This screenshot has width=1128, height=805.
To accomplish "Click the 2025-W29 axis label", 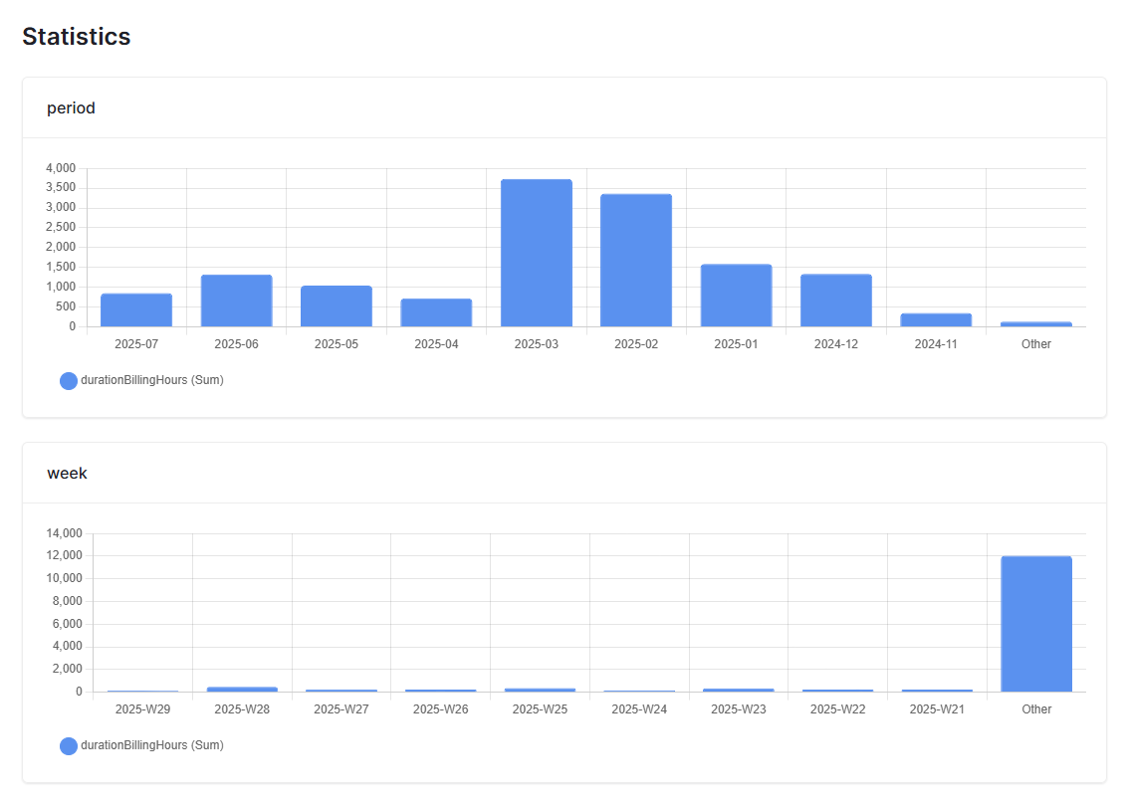I will tap(142, 709).
